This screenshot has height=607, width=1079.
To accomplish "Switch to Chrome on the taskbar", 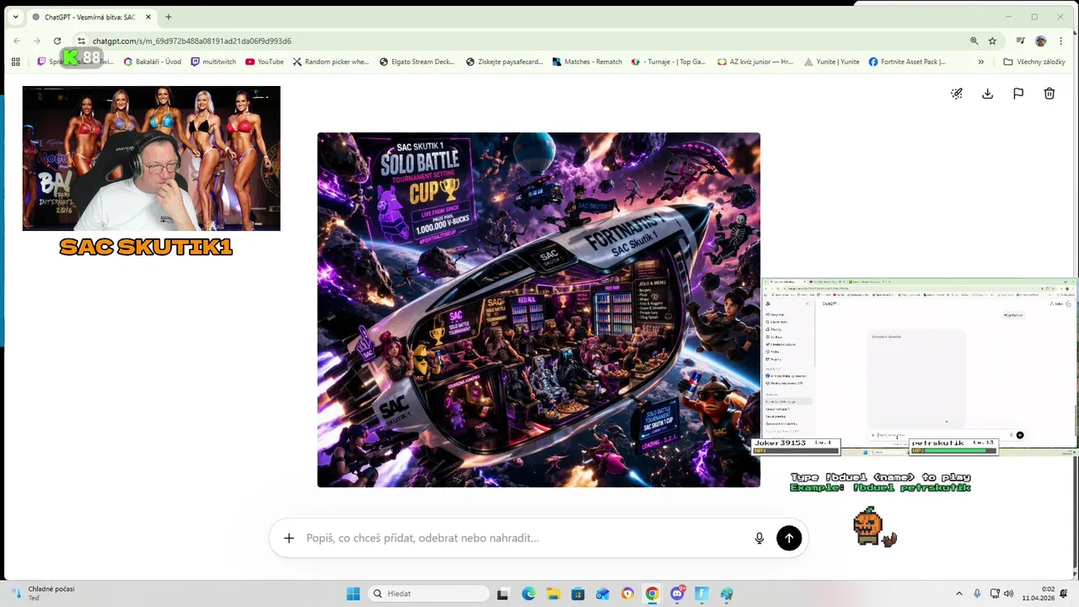I will (652, 594).
